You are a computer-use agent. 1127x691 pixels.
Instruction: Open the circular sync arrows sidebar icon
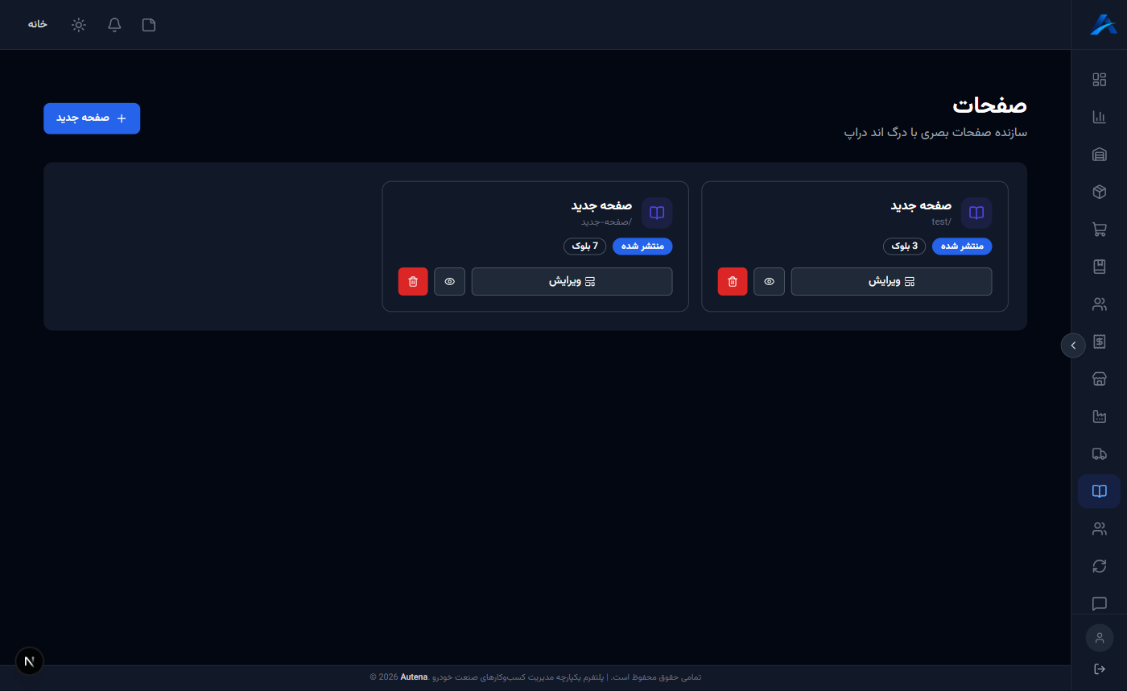[1099, 566]
